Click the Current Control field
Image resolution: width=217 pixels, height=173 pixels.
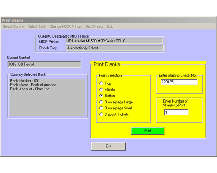pos(44,64)
